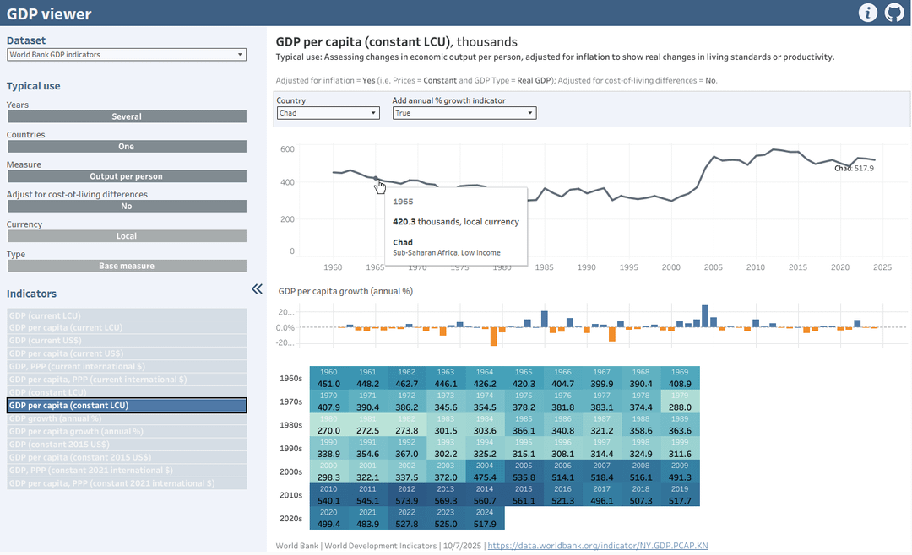The width and height of the screenshot is (912, 555).
Task: Click the 2024 value cell 517.9
Action: pyautogui.click(x=485, y=518)
